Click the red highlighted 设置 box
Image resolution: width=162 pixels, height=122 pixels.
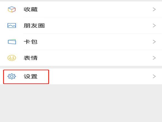point(26,77)
